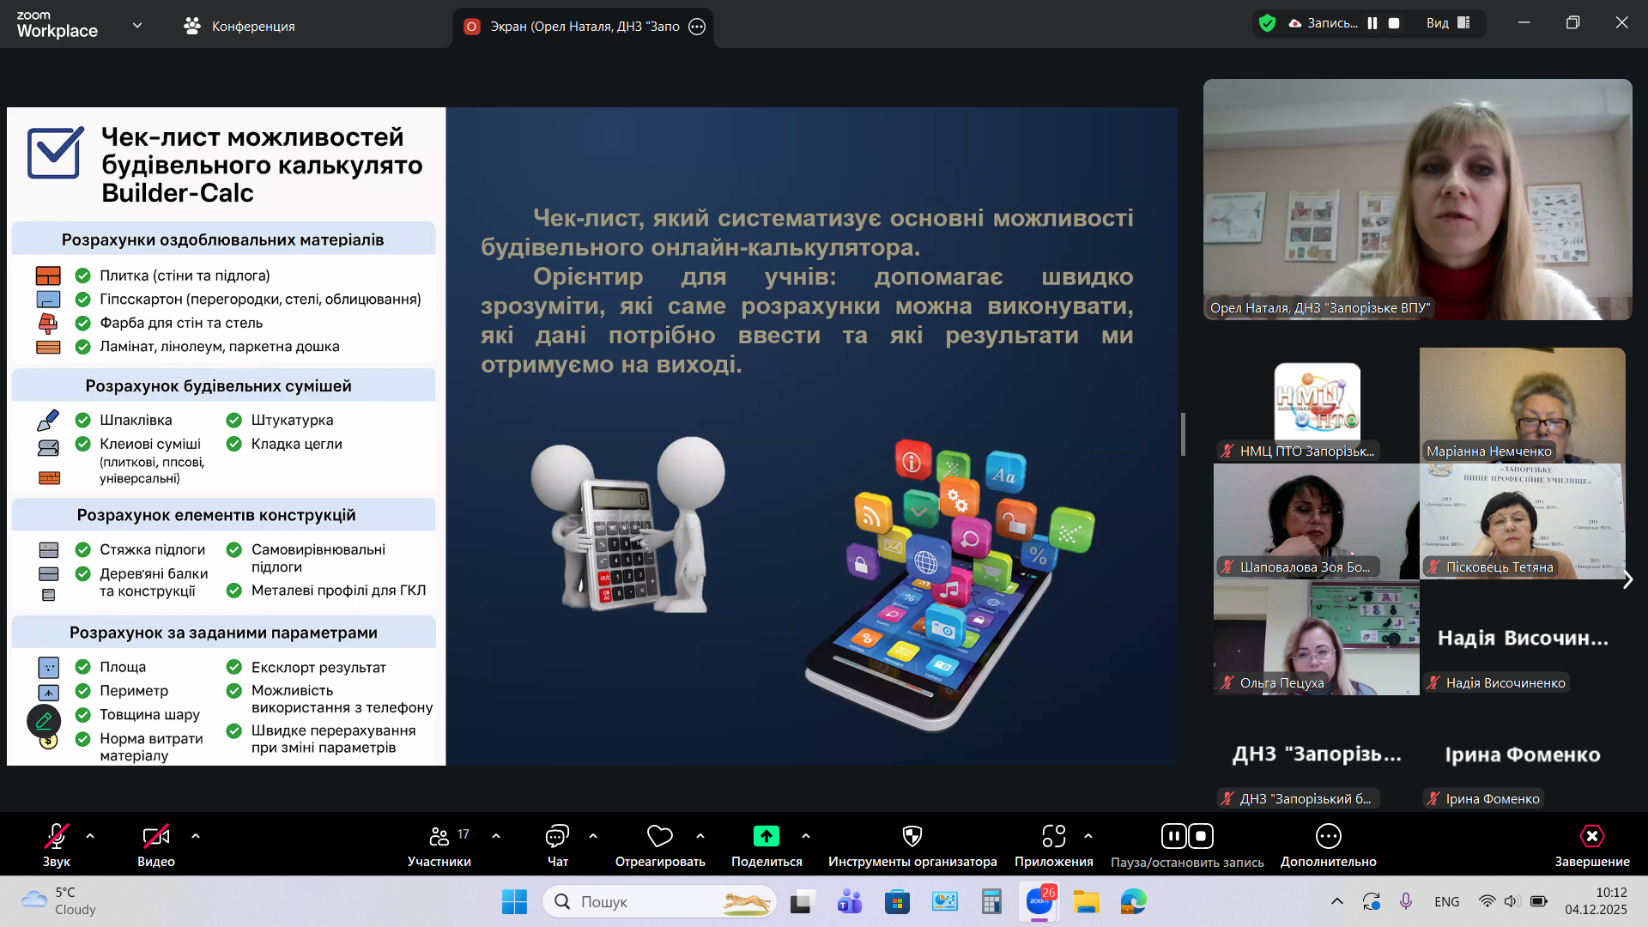
Task: Switch to the Конференция tab
Action: click(x=239, y=27)
